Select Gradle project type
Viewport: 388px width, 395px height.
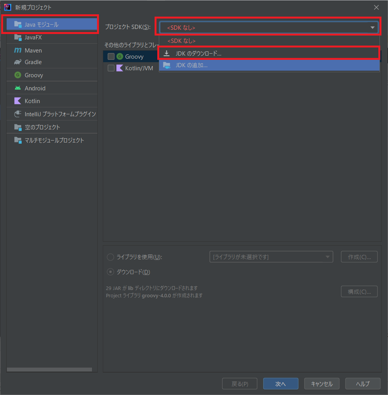tap(52, 62)
